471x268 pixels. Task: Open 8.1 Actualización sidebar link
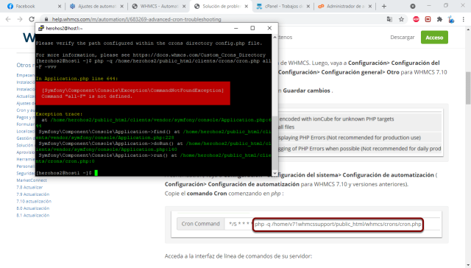(x=32, y=215)
